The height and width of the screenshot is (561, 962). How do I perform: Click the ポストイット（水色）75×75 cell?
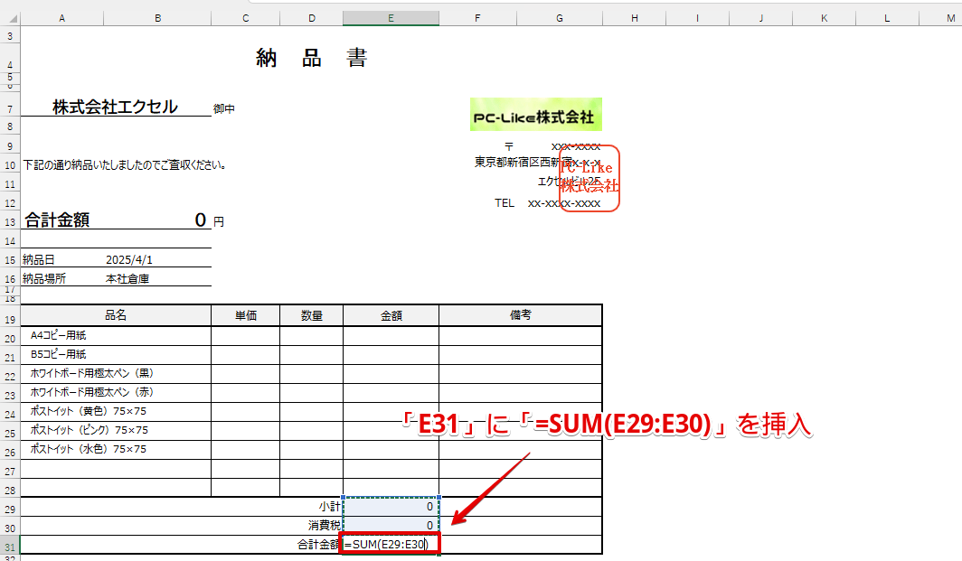116,449
